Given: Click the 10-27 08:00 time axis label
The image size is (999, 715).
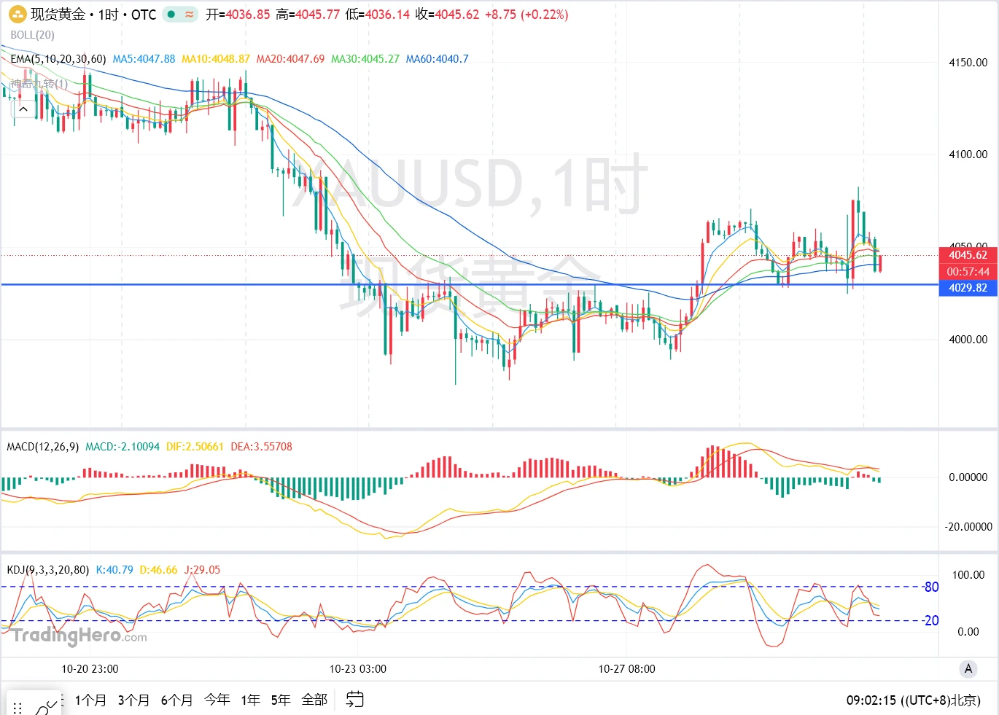Looking at the screenshot, I should pyautogui.click(x=626, y=669).
